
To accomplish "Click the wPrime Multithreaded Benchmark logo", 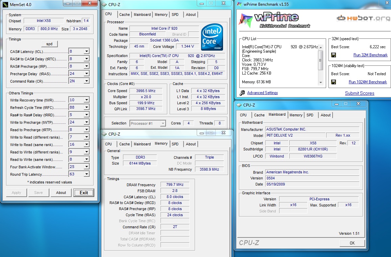I will (274, 20).
